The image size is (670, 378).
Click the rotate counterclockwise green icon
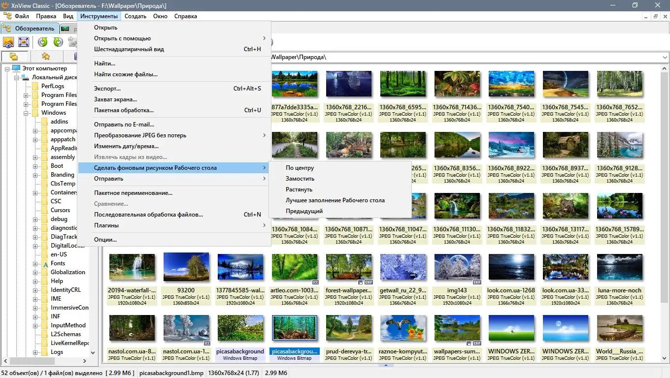[x=43, y=42]
